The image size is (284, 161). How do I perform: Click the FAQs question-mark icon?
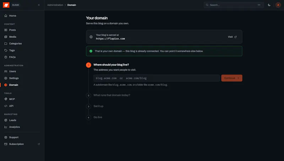click(x=6, y=57)
